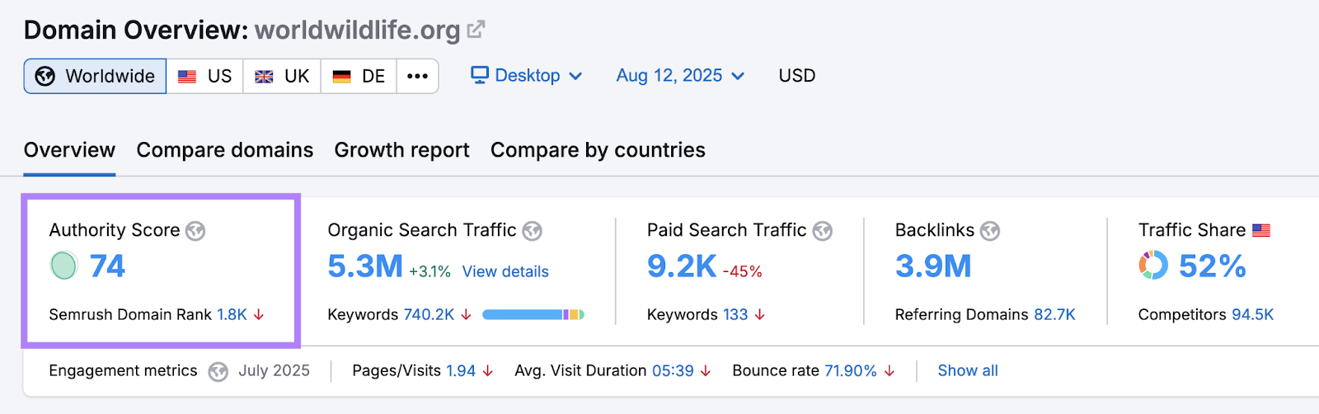The height and width of the screenshot is (414, 1319).
Task: Switch region to UK
Action: pyautogui.click(x=282, y=76)
